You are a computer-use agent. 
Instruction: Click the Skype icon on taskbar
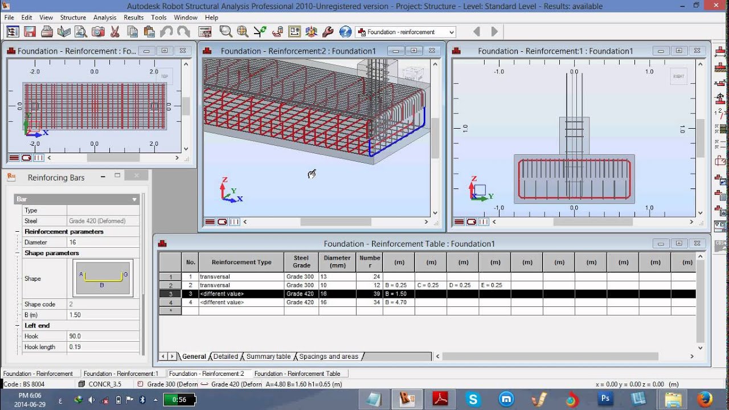472,399
